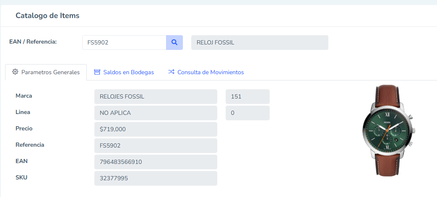Click the Precio field showing $719,000

pos(156,129)
